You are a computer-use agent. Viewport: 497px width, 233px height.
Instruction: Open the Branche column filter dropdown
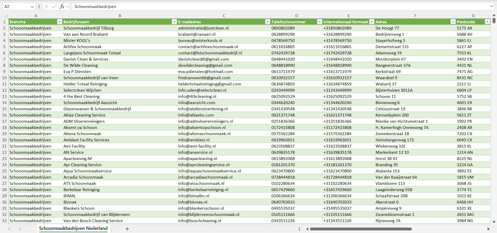click(x=60, y=22)
